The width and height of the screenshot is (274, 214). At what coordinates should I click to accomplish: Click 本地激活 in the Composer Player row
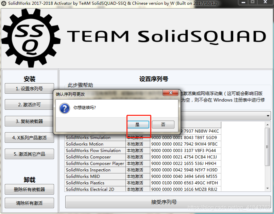coord(138,164)
